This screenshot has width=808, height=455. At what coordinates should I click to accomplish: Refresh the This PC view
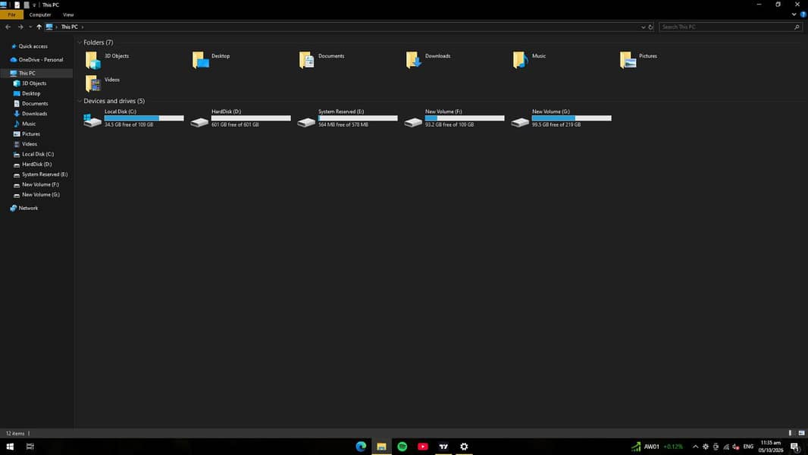point(651,27)
